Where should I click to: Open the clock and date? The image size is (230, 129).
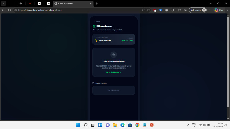pyautogui.click(x=217, y=125)
